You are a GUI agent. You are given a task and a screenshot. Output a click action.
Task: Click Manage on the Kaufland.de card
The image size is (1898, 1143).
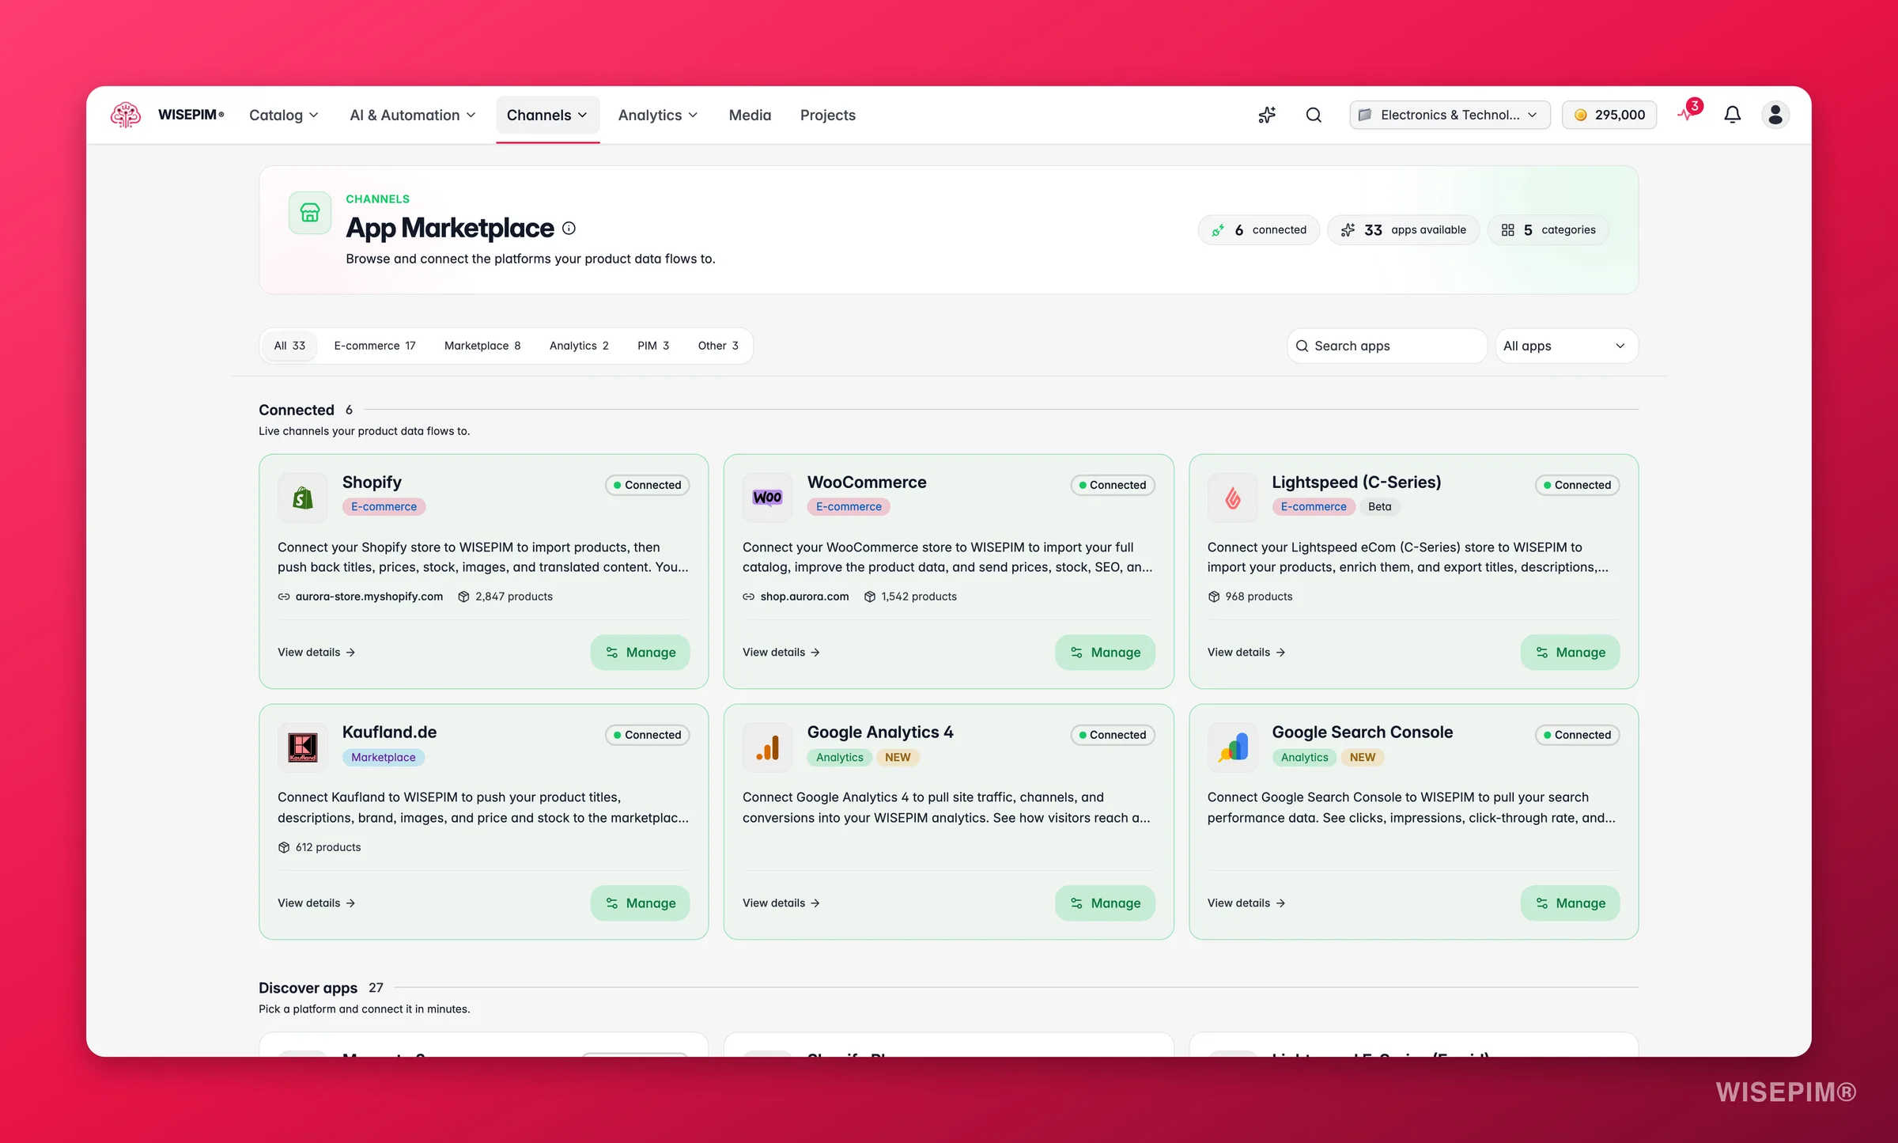640,903
